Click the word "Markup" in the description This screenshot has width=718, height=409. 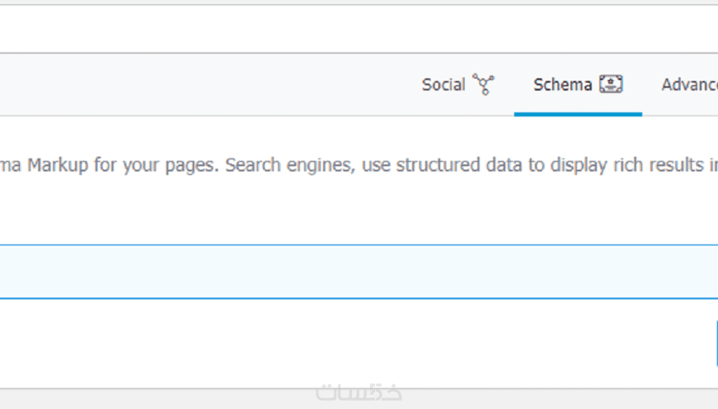pyautogui.click(x=58, y=165)
